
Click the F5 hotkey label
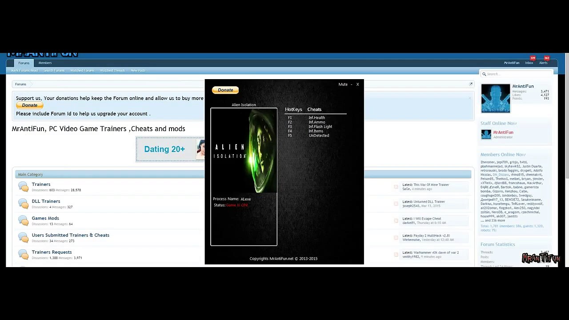(290, 136)
